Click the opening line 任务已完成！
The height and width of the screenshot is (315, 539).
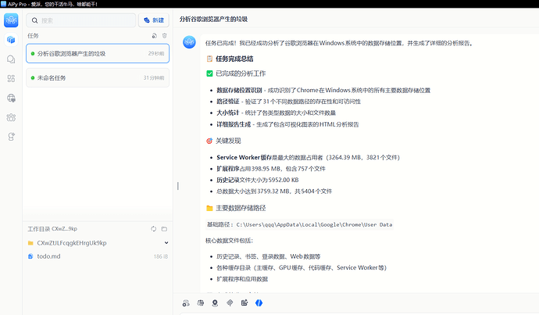pos(340,43)
